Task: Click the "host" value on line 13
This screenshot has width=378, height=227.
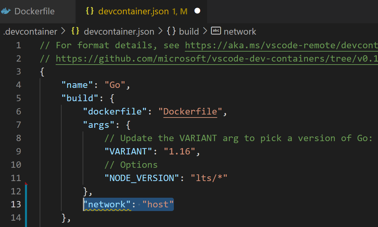Action: [x=158, y=205]
